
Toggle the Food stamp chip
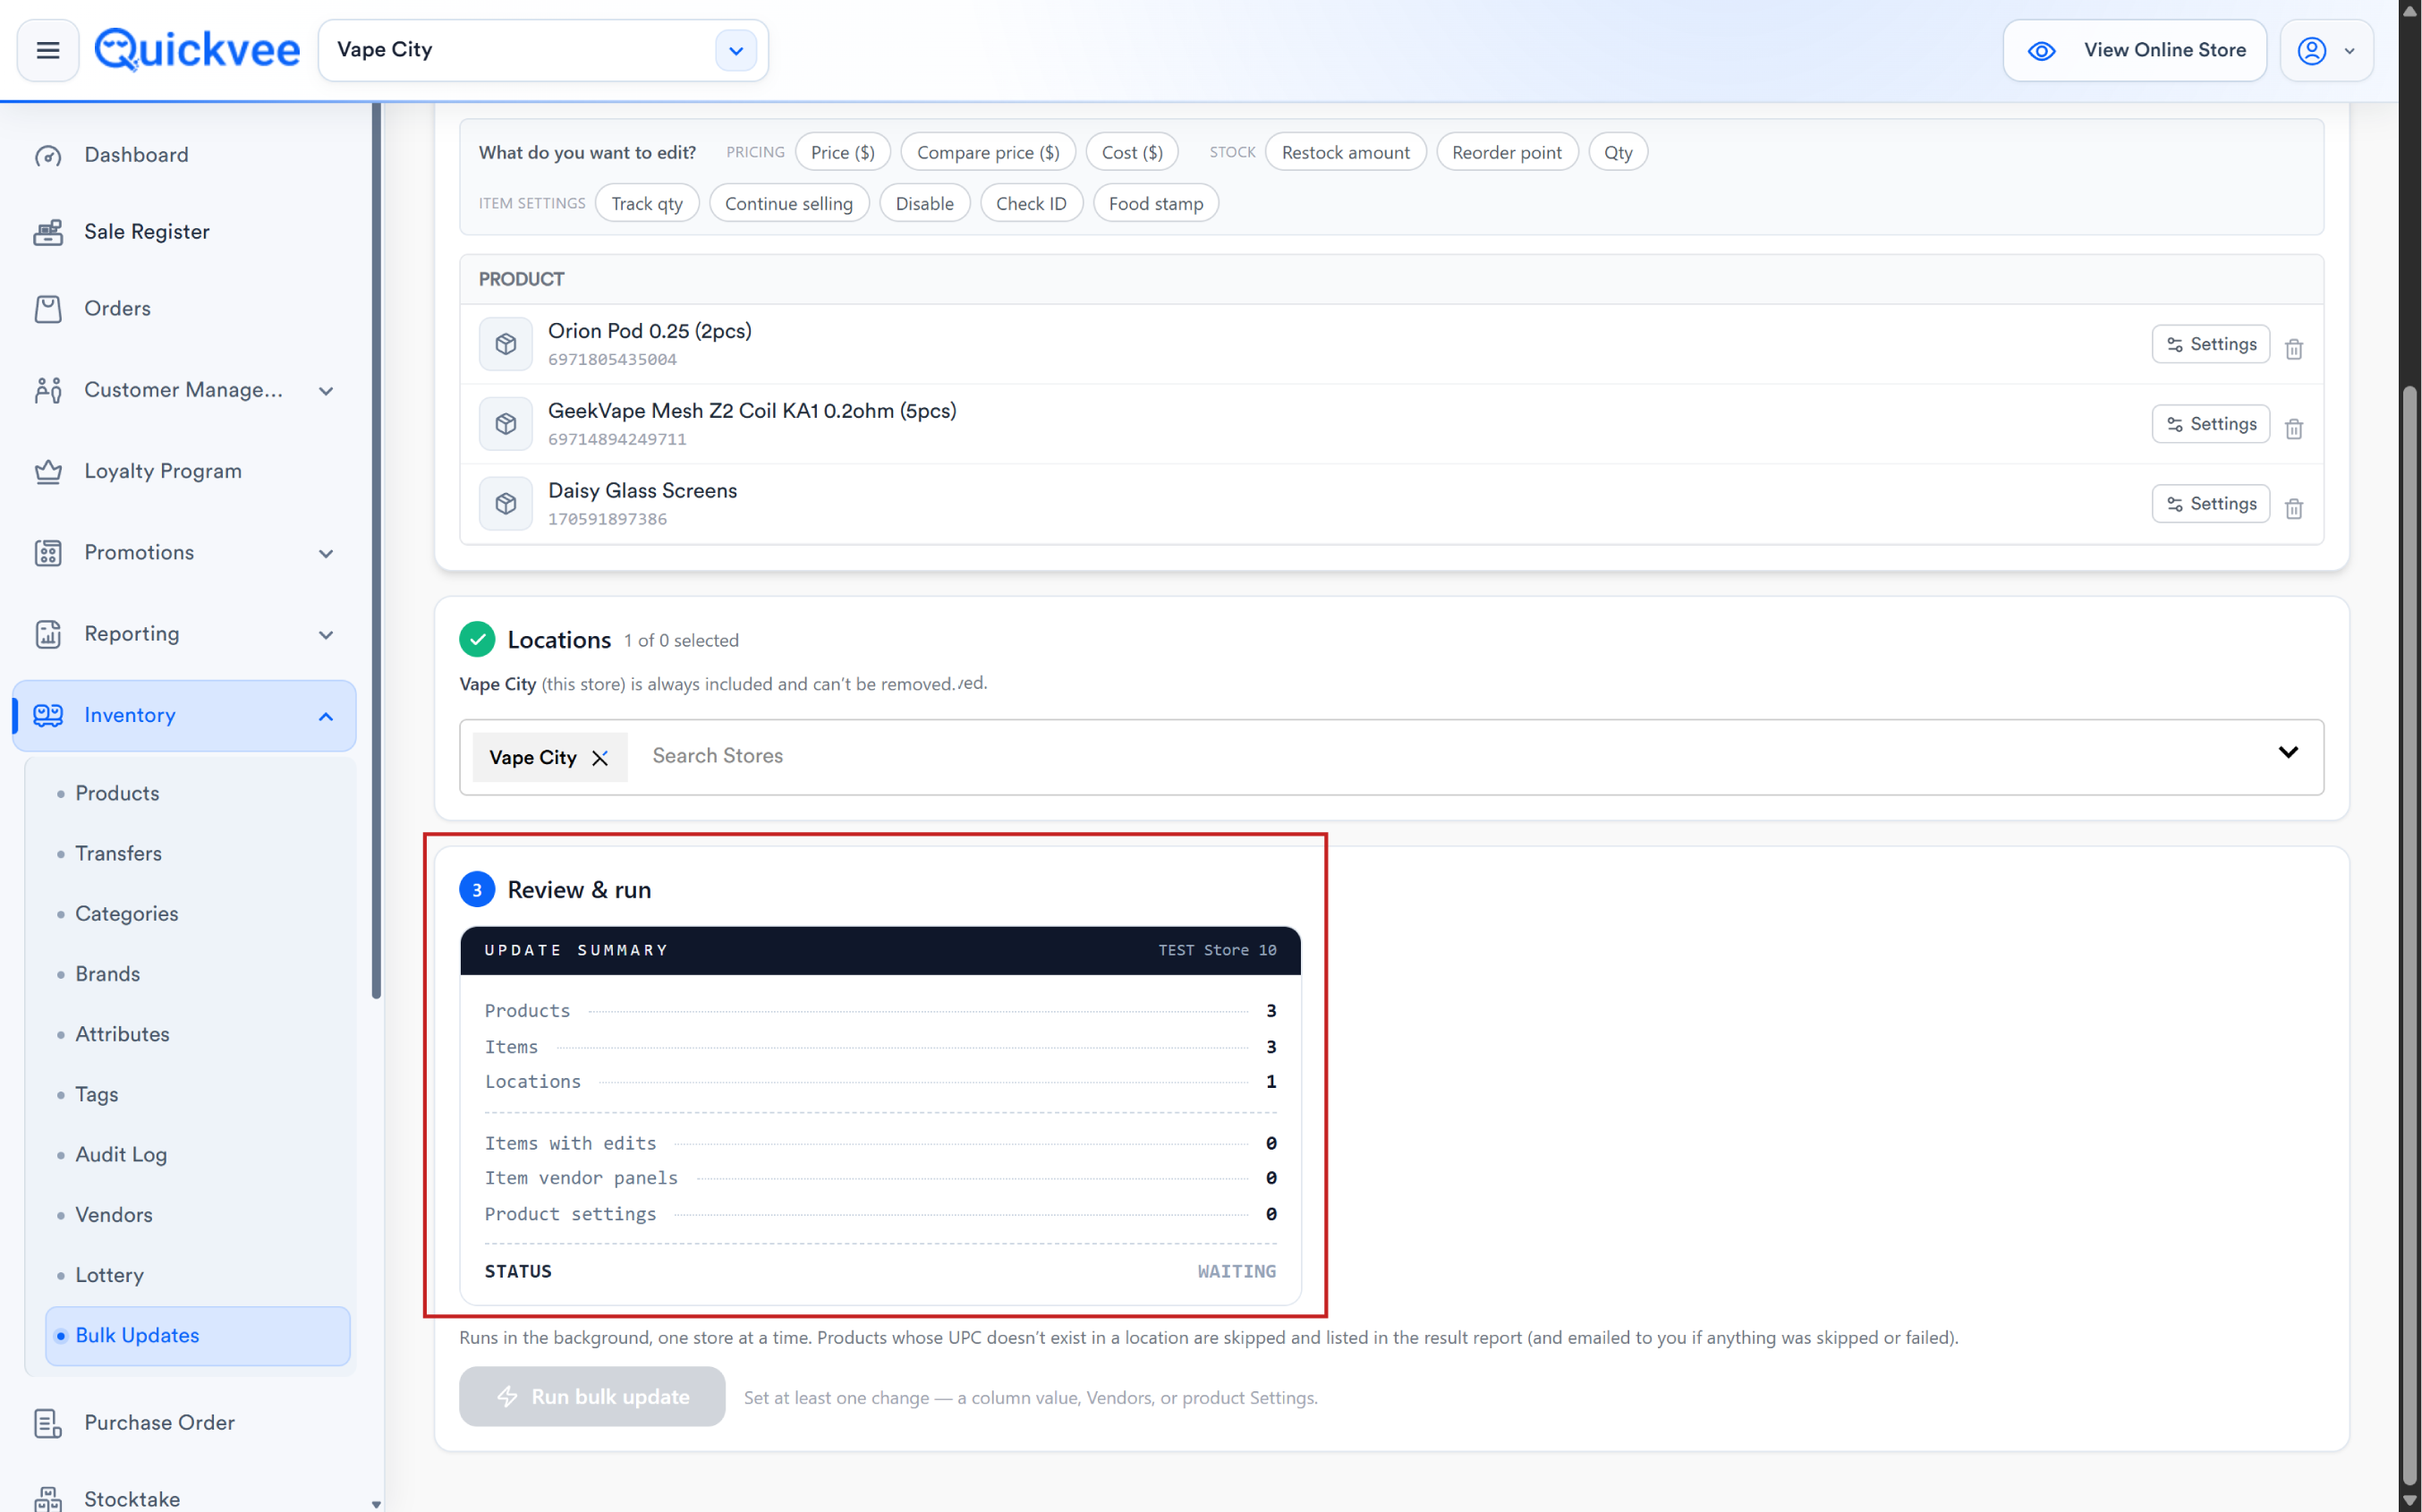click(1156, 203)
